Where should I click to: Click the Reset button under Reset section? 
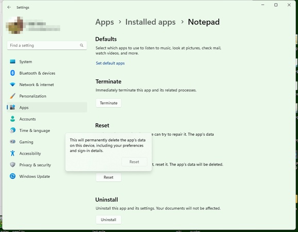108,177
